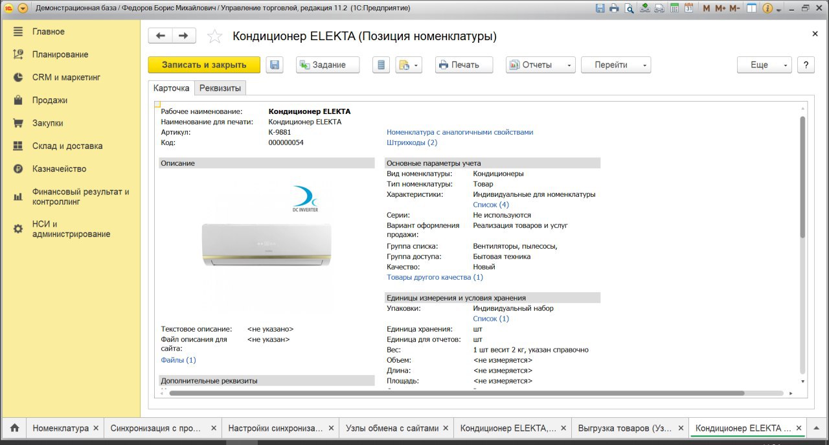Open НСИ и администрирование section
Image resolution: width=829 pixels, height=445 pixels.
[x=71, y=229]
